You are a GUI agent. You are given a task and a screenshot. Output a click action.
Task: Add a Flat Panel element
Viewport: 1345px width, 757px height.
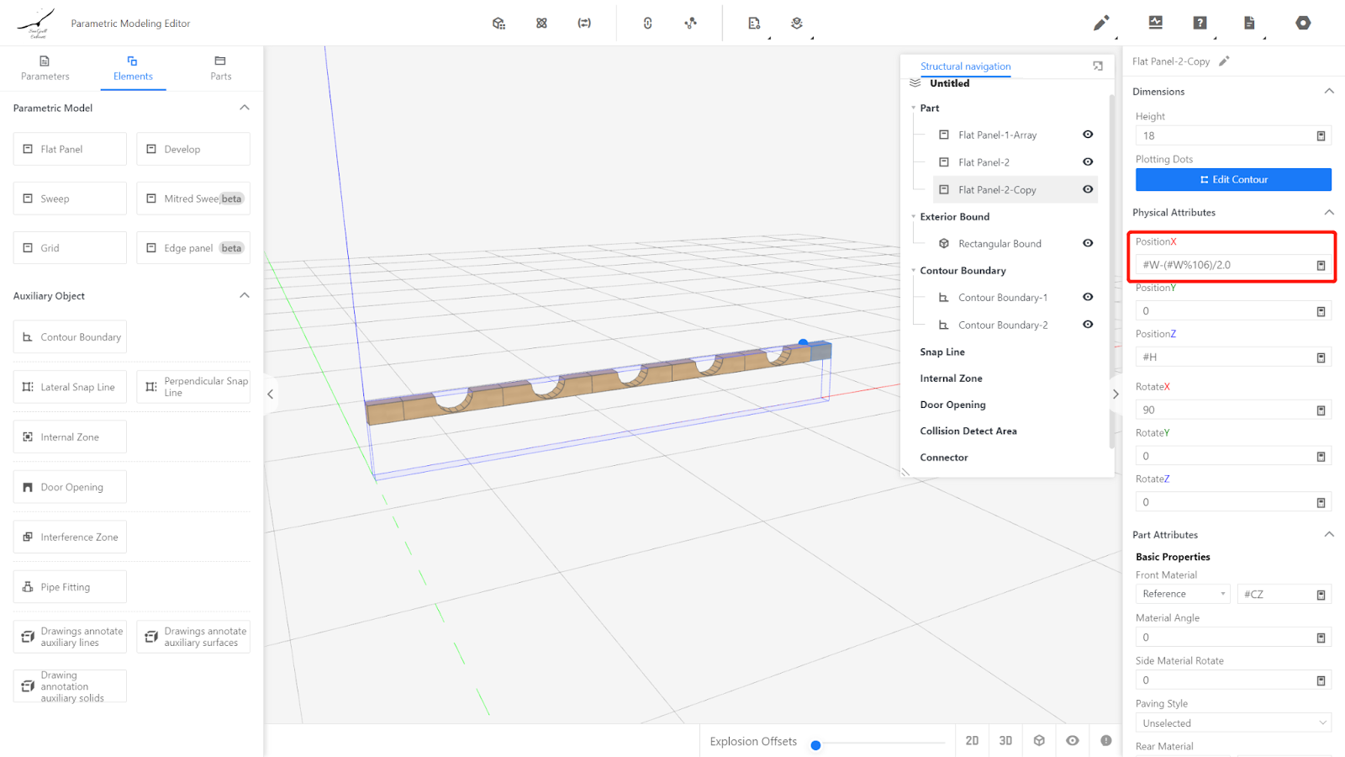(70, 150)
